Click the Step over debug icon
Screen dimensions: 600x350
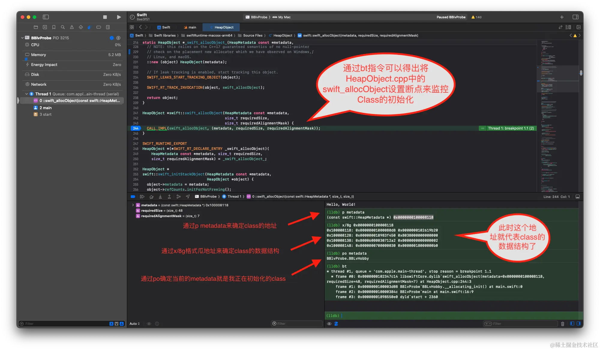151,196
